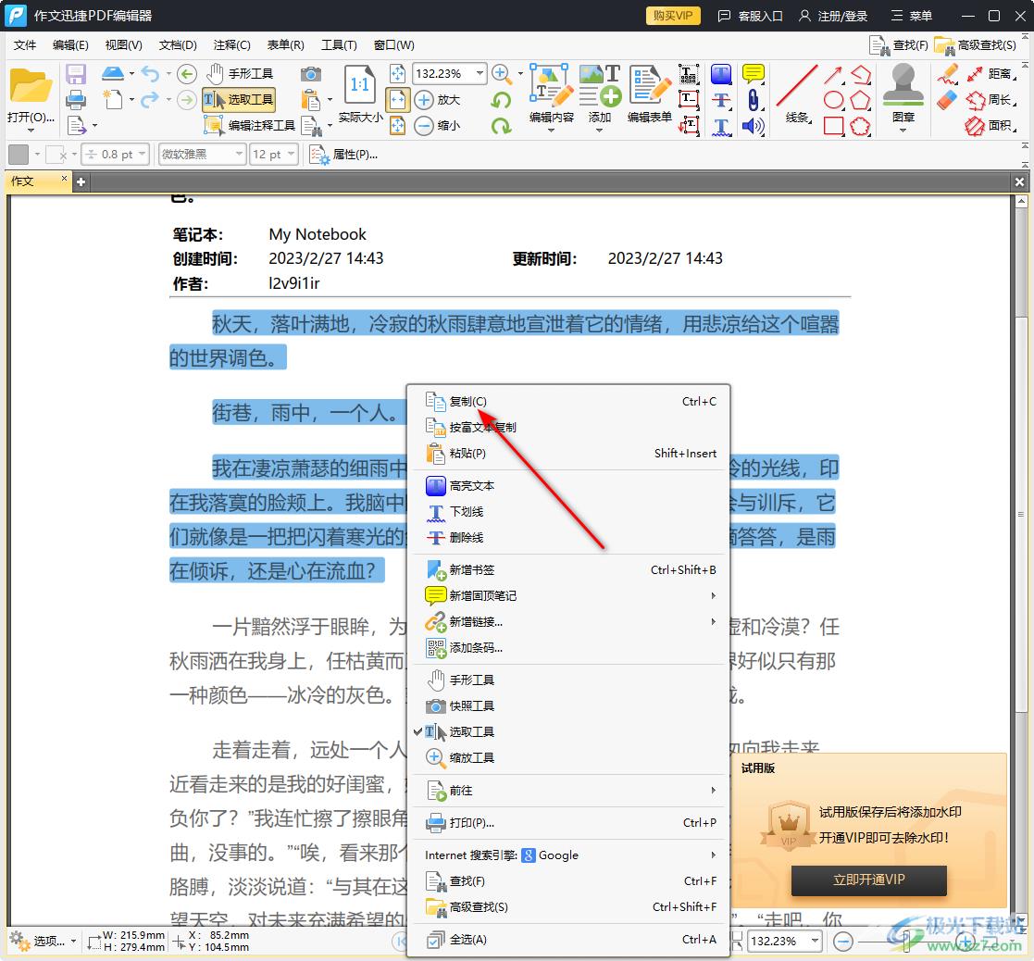Toggle the checked 选取工具 context menu entry
This screenshot has height=961, width=1034.
click(x=568, y=731)
